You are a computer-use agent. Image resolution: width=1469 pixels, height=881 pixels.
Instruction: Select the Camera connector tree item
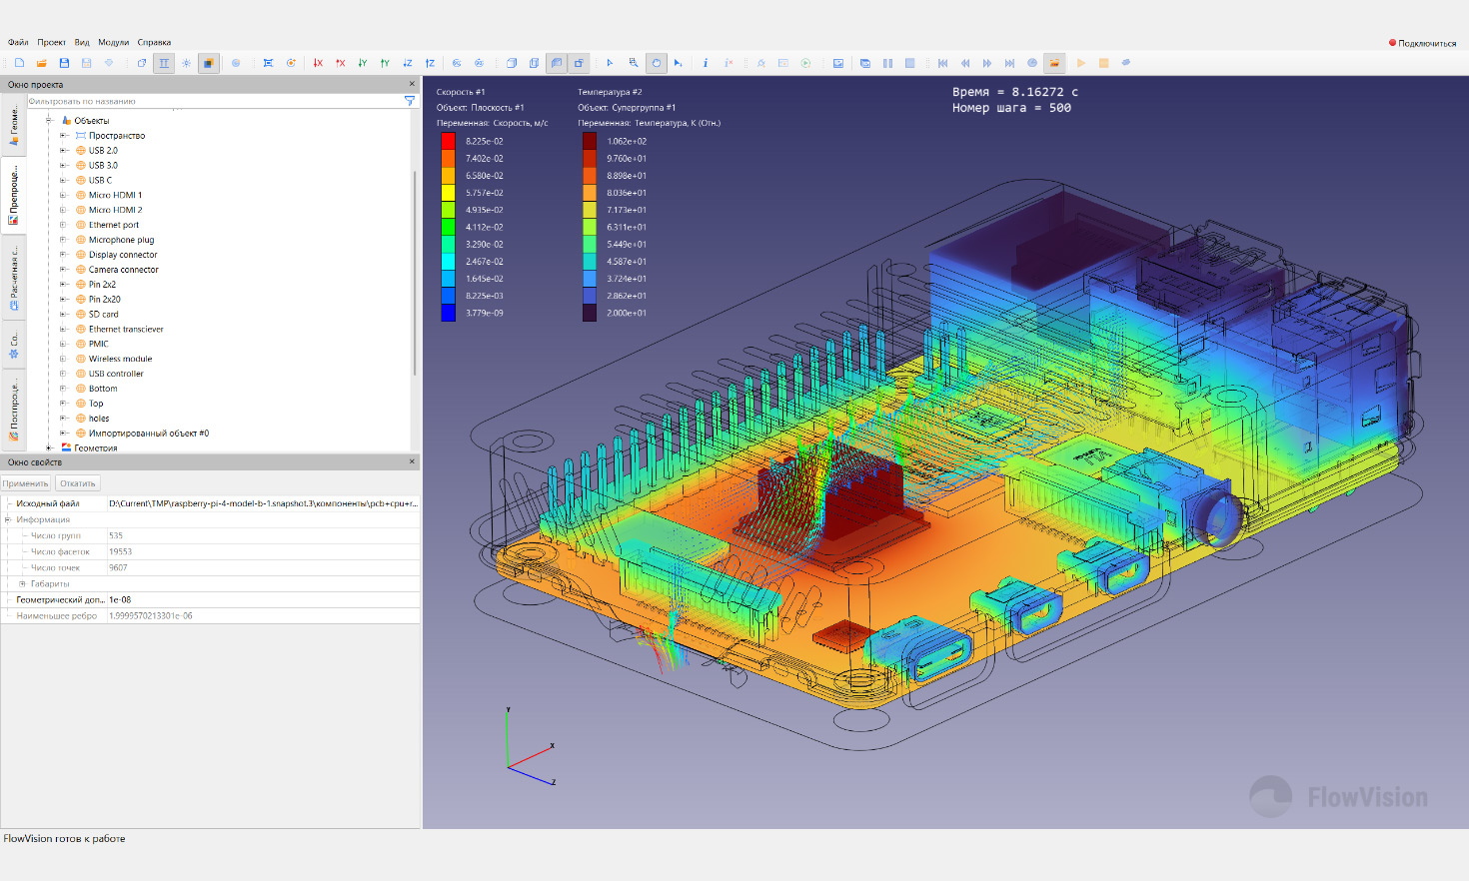(x=123, y=270)
